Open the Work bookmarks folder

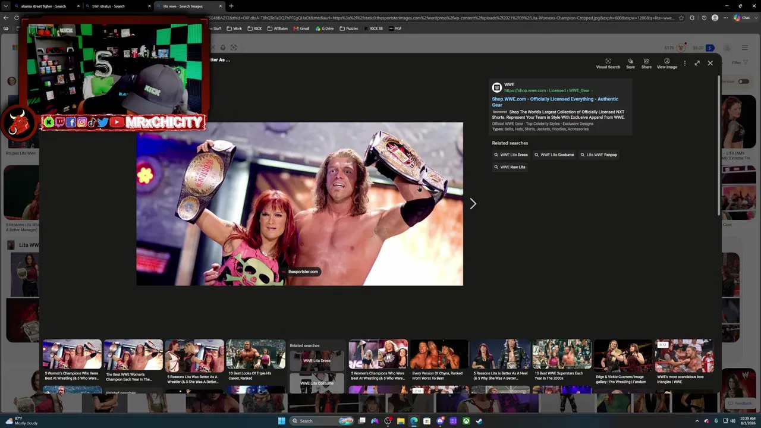pyautogui.click(x=234, y=29)
